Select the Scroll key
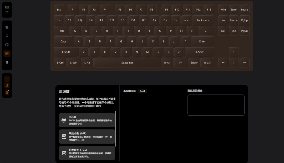 [x=234, y=9]
